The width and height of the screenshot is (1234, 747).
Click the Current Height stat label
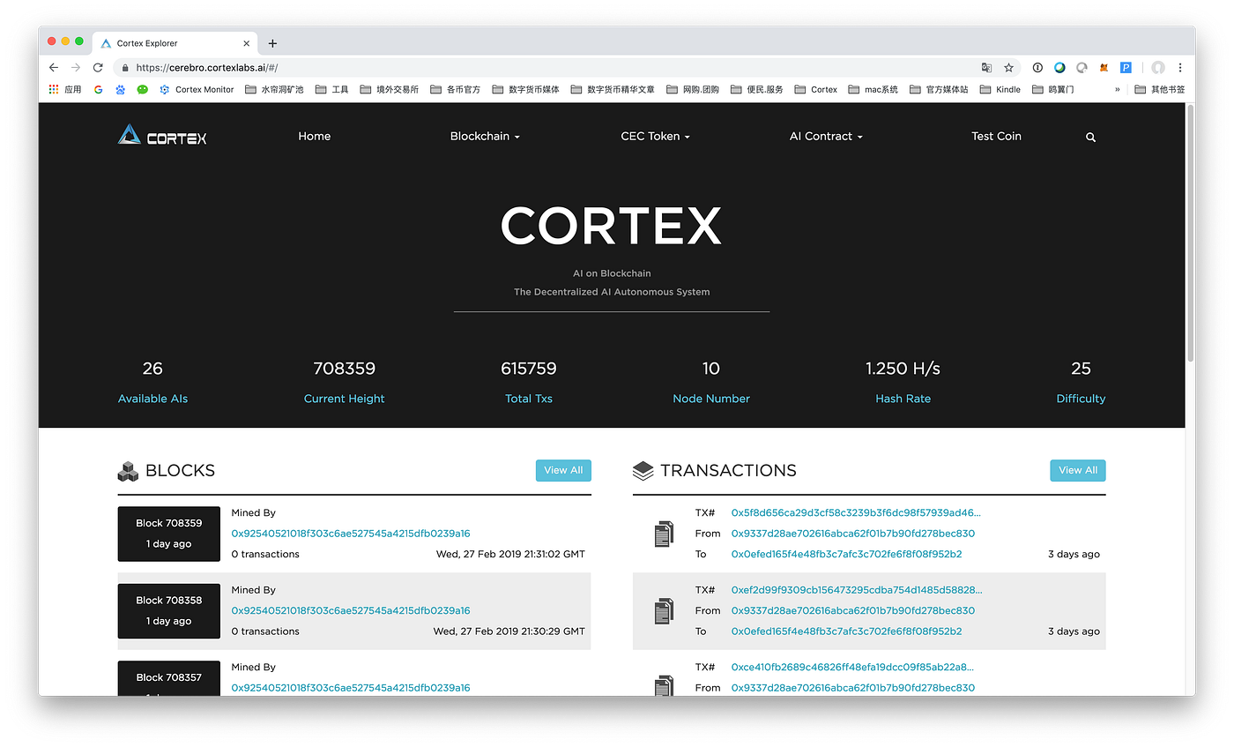345,399
